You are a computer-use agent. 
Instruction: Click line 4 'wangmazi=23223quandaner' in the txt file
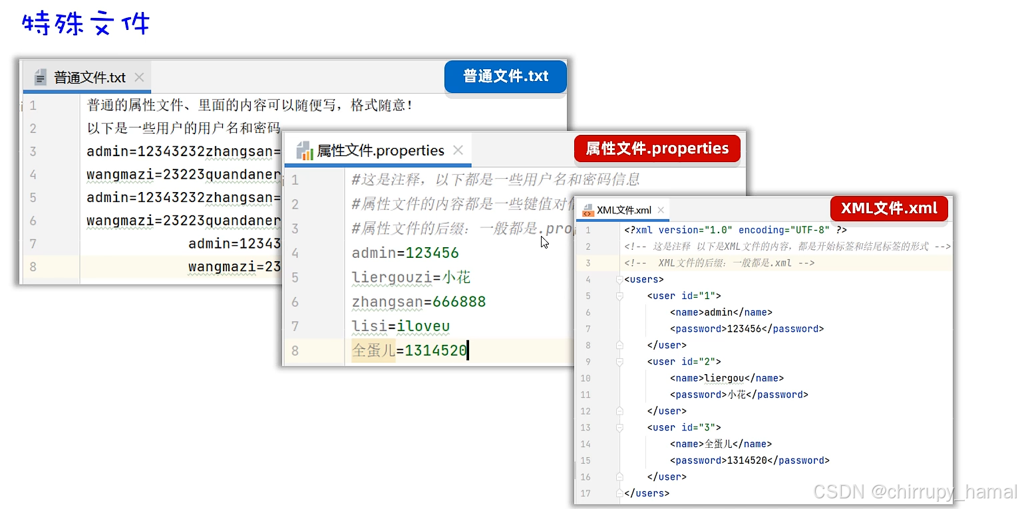[x=184, y=175]
